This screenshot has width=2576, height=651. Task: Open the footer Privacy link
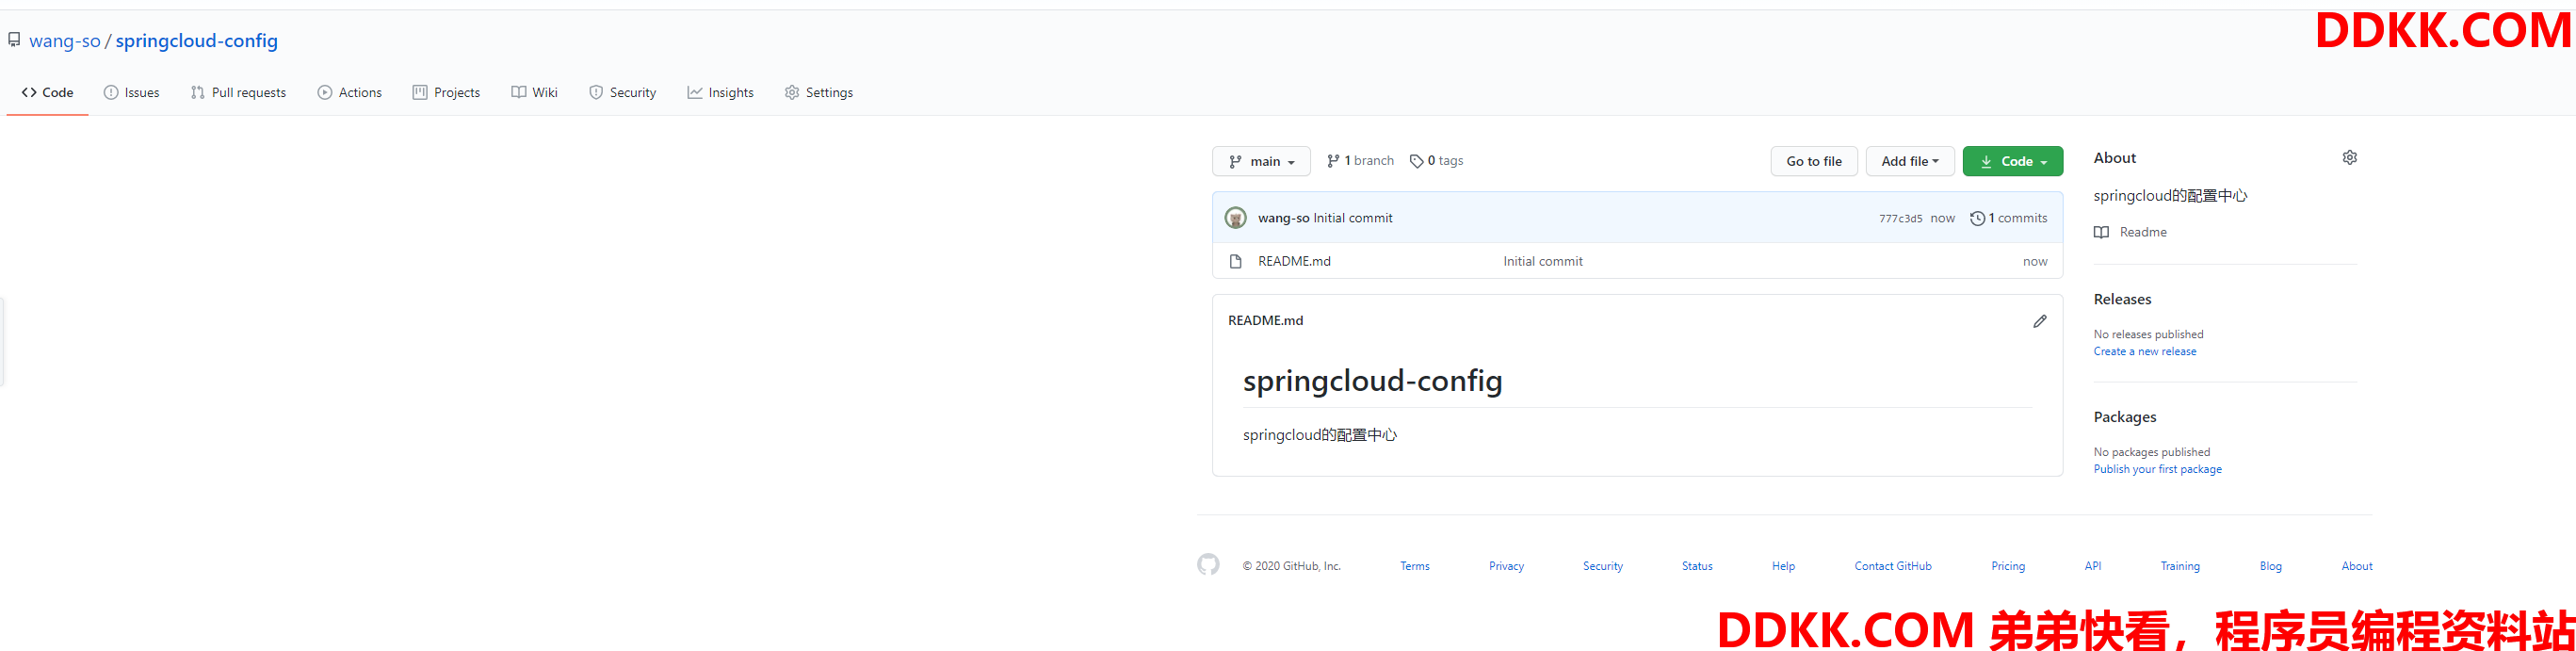(1506, 566)
